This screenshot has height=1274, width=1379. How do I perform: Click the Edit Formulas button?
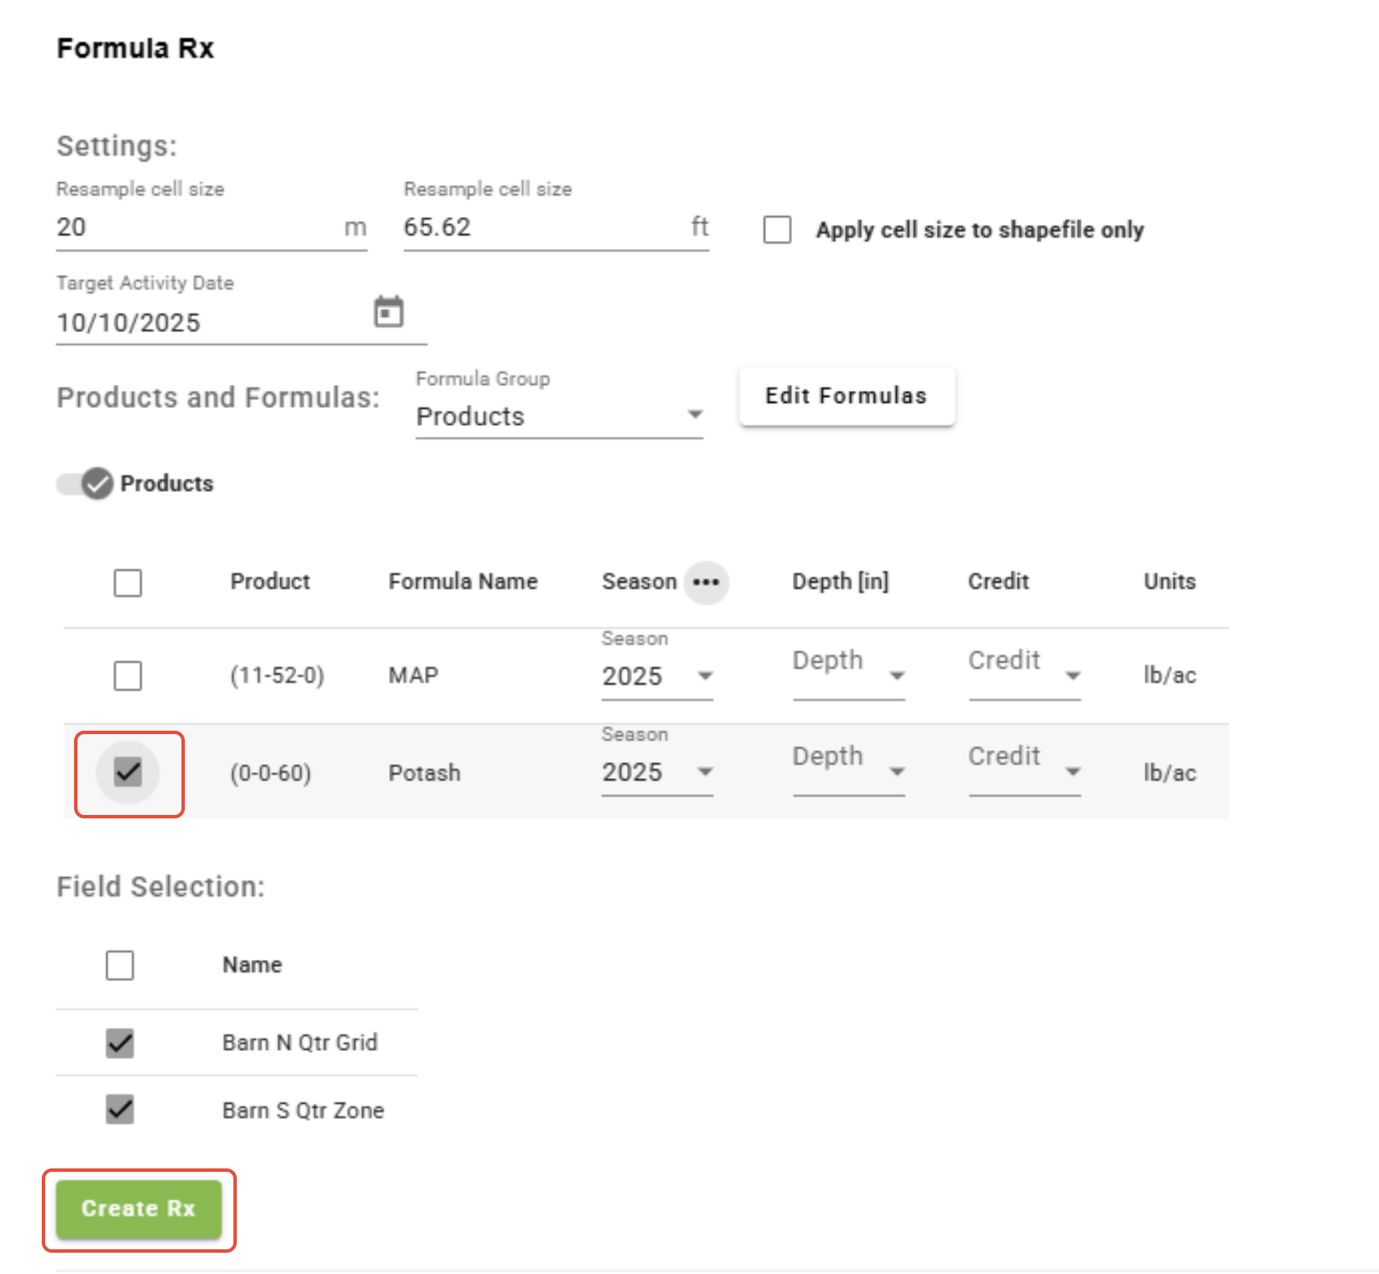tap(846, 396)
